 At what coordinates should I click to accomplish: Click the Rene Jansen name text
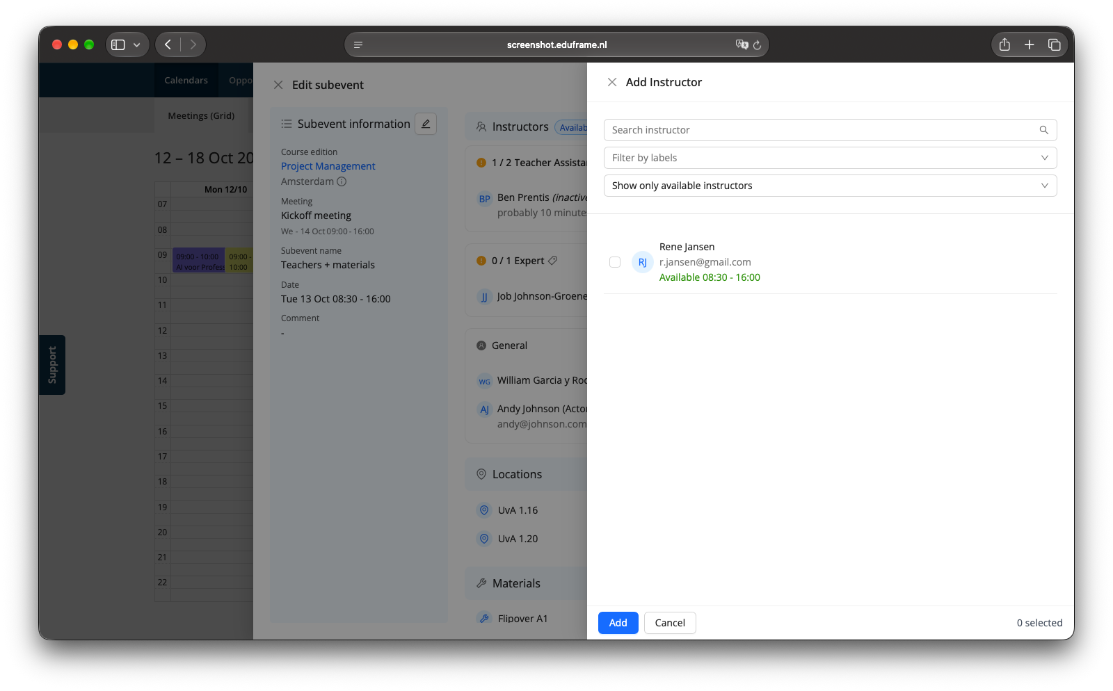[687, 247]
